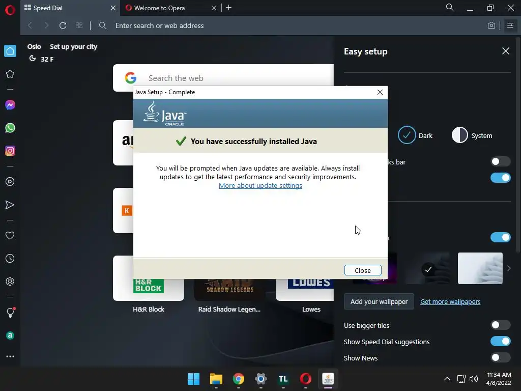
Task: Open Windows Start menu
Action: pos(193,379)
